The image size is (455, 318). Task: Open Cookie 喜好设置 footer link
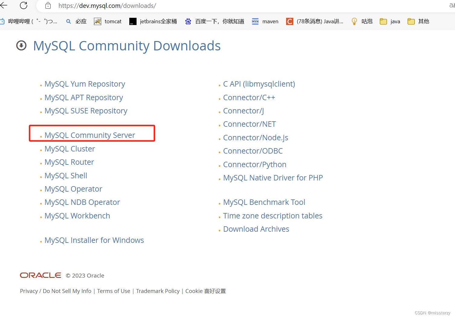point(205,291)
